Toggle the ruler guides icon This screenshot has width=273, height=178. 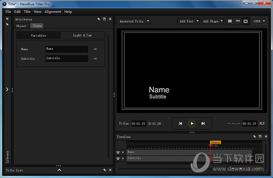(x=238, y=21)
